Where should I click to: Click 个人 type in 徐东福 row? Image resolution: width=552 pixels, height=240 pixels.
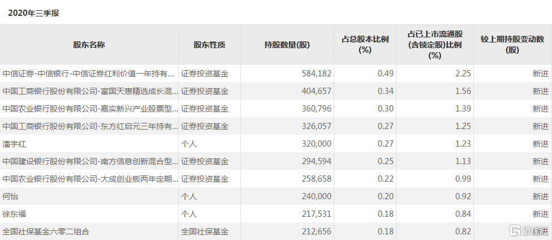[x=189, y=214]
